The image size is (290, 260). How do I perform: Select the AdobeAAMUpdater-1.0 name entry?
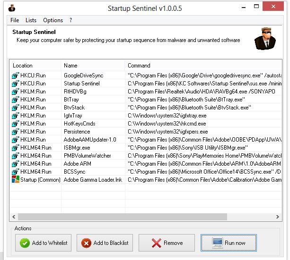[x=90, y=140]
